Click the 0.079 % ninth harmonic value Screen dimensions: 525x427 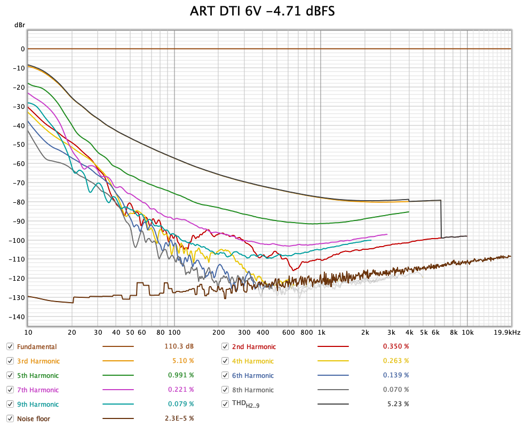point(181,404)
